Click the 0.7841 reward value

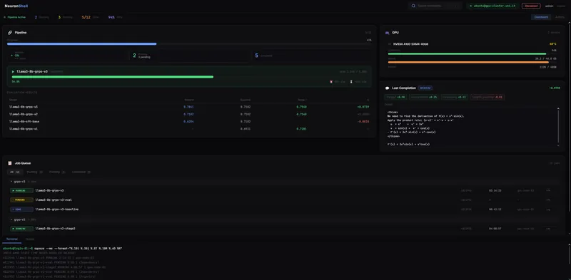[188, 107]
